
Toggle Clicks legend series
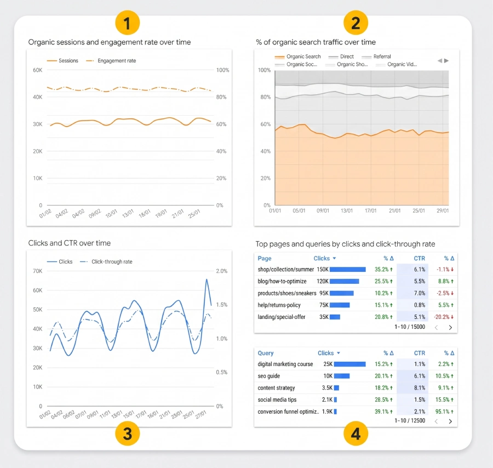(x=60, y=262)
